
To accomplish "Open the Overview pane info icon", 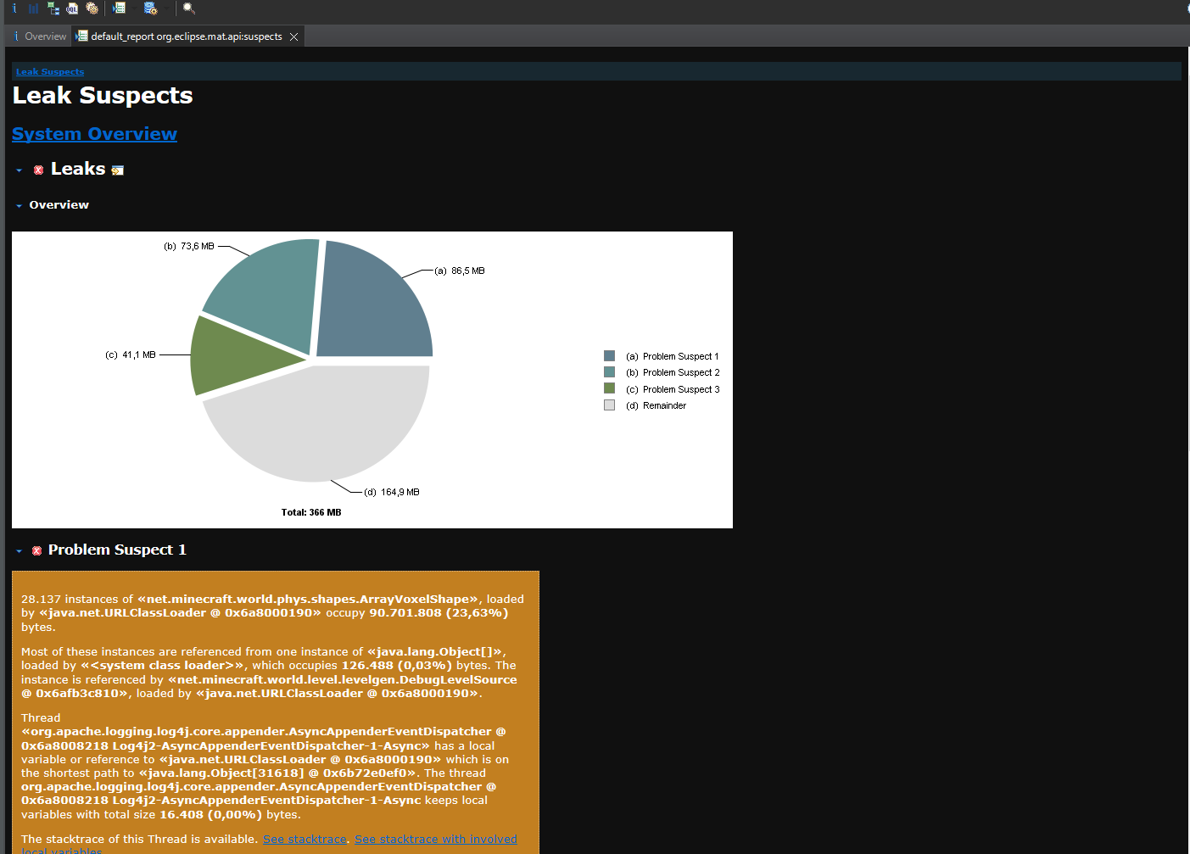I will coord(14,8).
